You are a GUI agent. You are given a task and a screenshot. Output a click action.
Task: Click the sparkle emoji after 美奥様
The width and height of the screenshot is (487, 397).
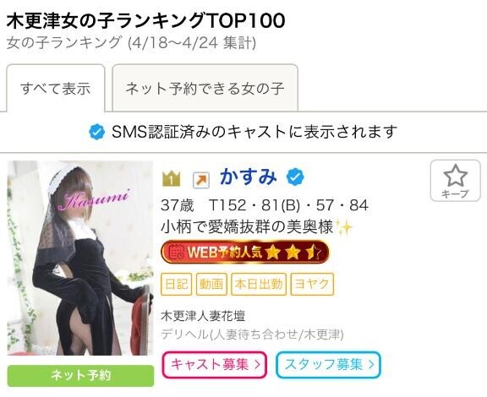point(344,227)
